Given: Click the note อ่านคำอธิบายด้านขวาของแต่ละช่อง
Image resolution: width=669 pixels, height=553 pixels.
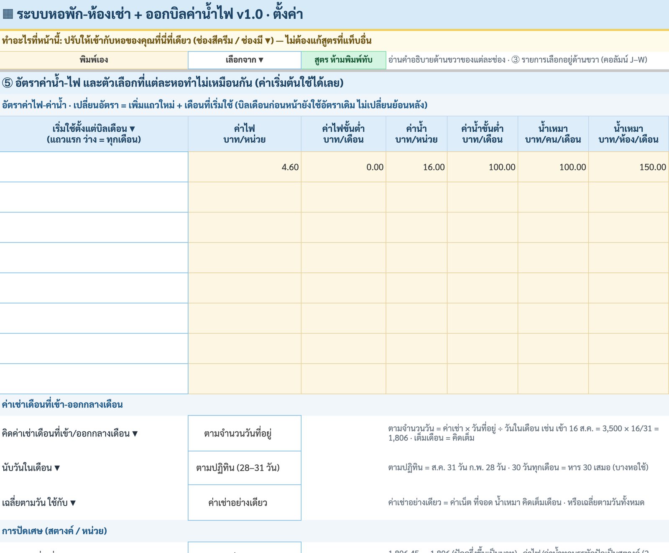Looking at the screenshot, I should tap(518, 60).
